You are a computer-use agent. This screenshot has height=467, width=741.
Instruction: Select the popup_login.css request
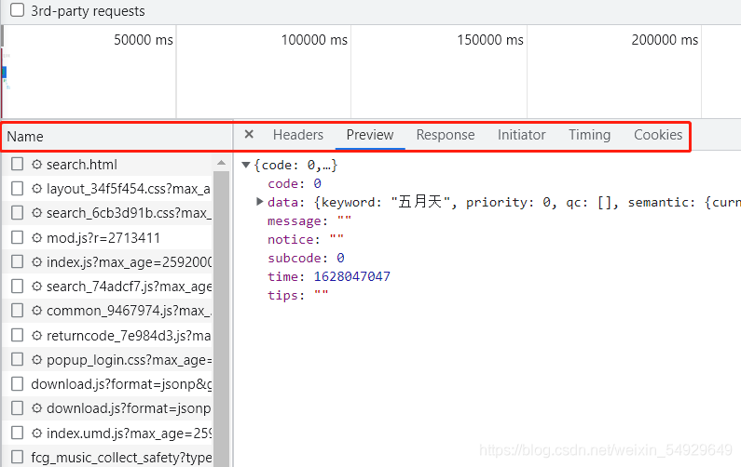129,360
